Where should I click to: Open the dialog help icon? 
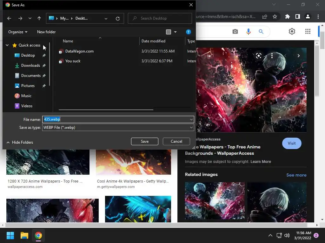point(189,32)
